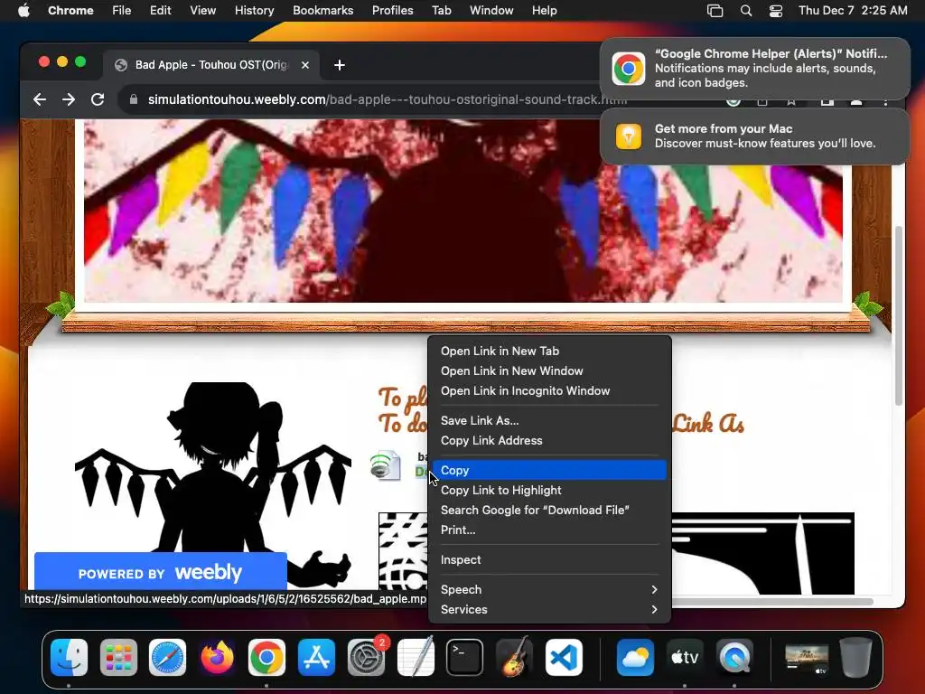Image resolution: width=925 pixels, height=694 pixels.
Task: Open Launchpad in the Dock
Action: (x=118, y=658)
